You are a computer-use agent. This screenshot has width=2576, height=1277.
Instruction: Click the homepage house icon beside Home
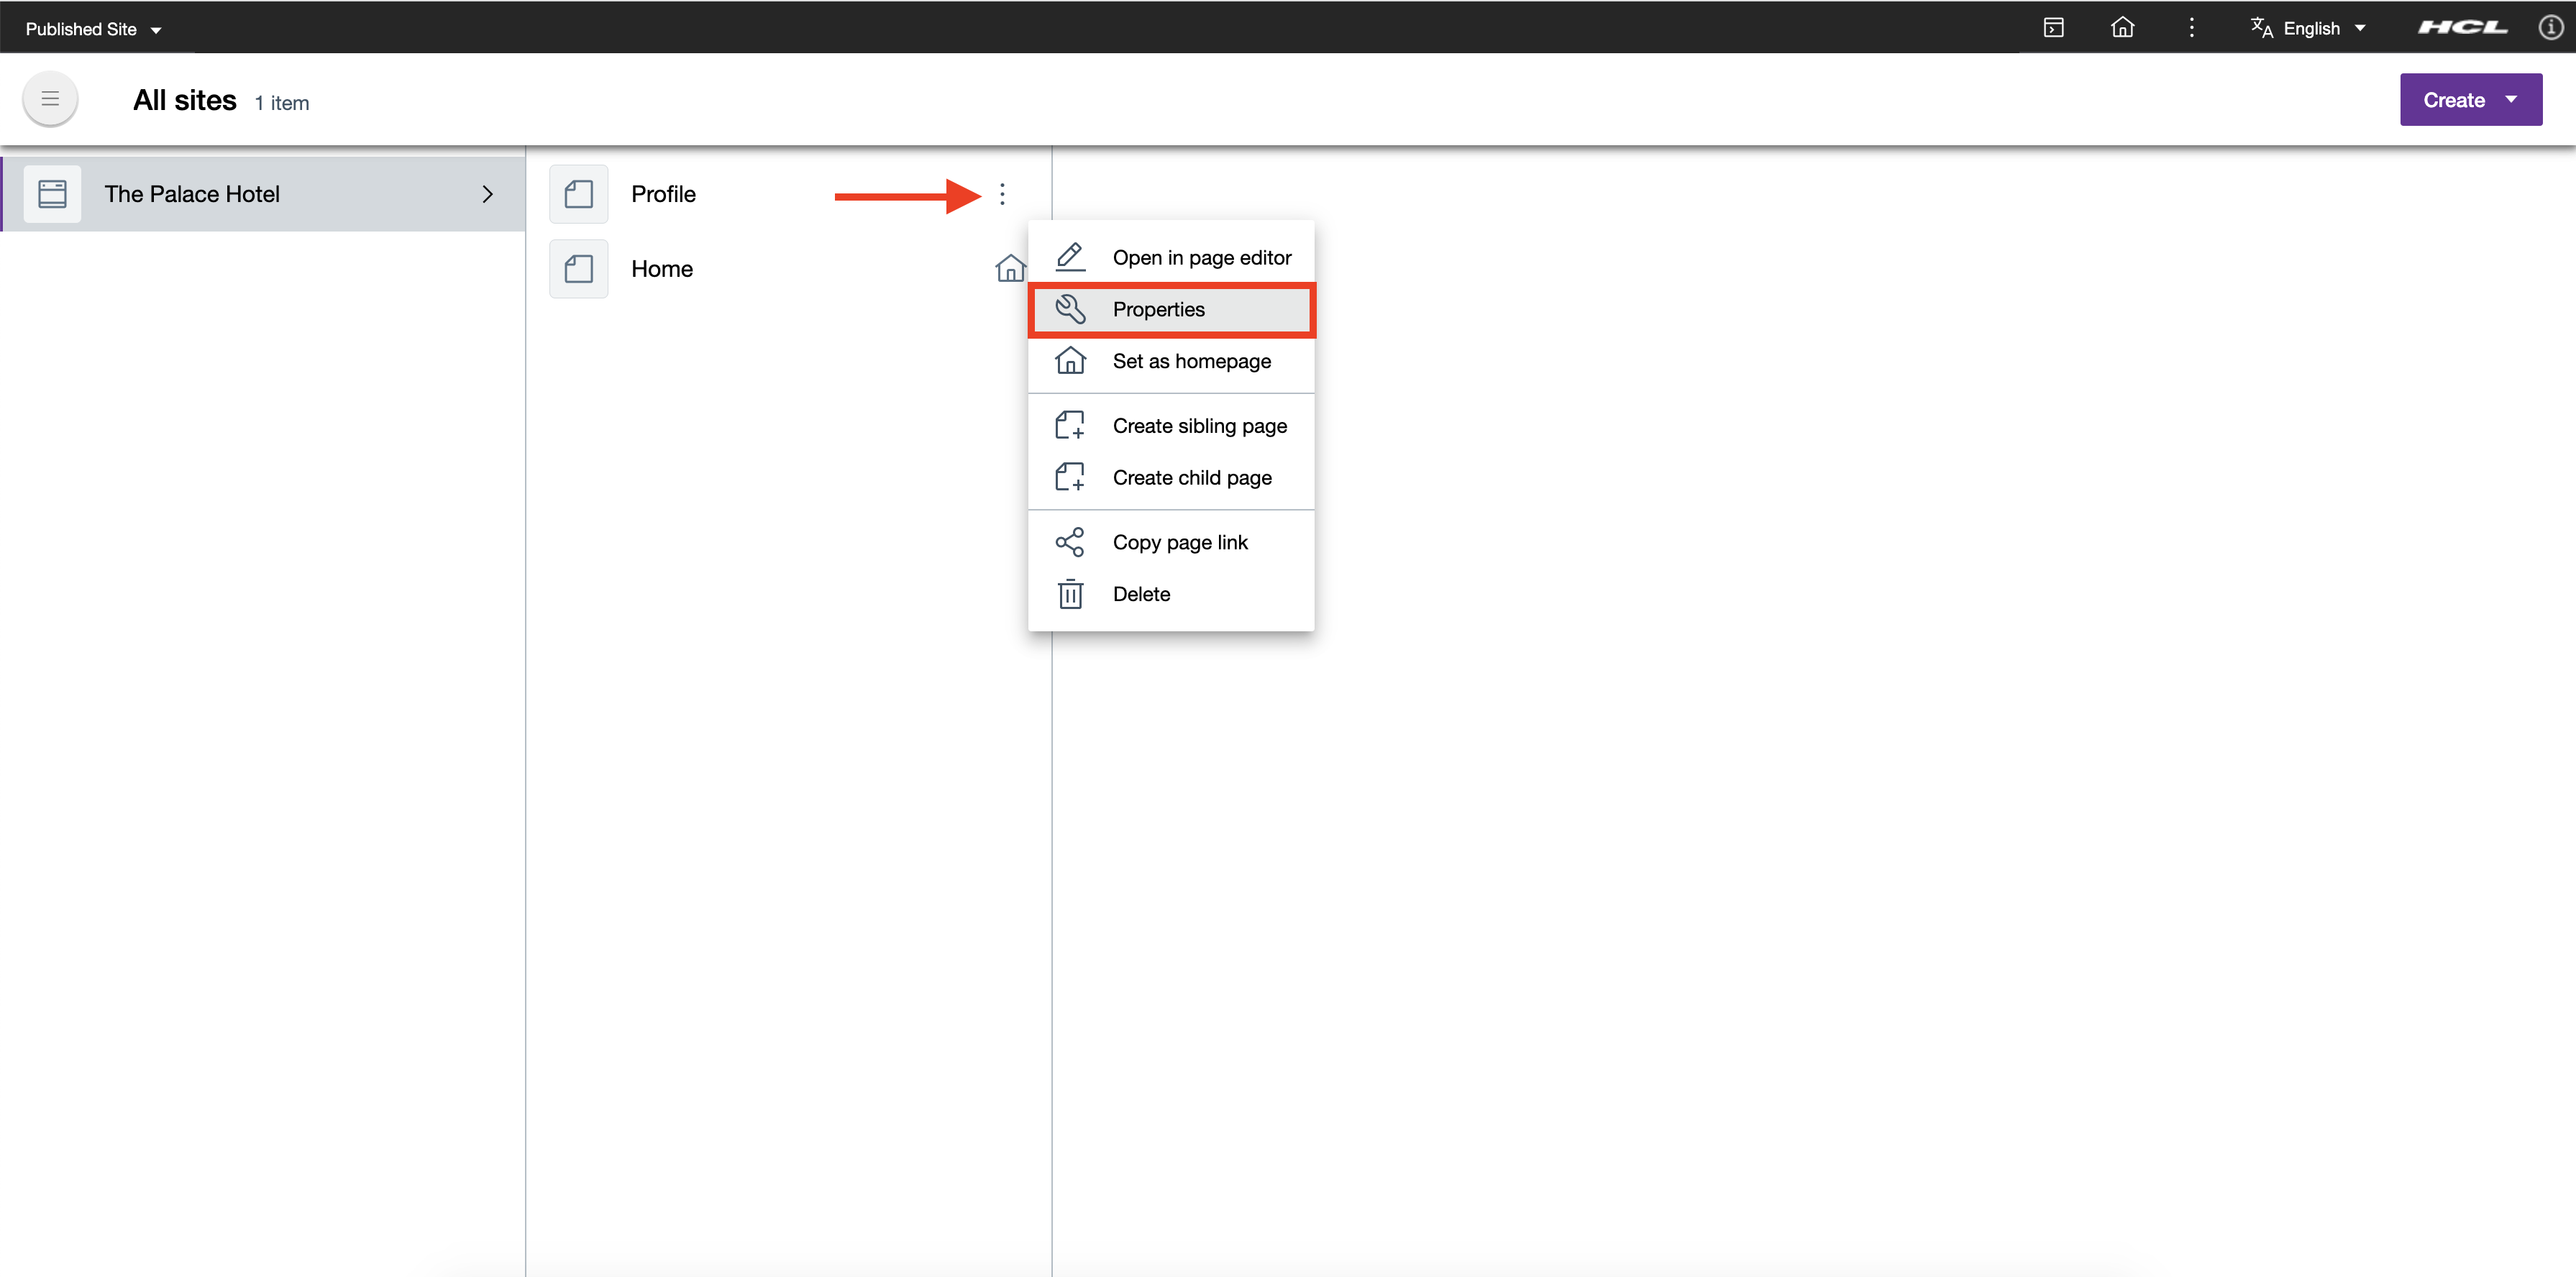tap(1010, 268)
